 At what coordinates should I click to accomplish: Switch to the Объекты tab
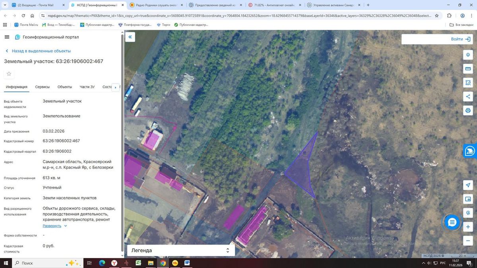65,87
